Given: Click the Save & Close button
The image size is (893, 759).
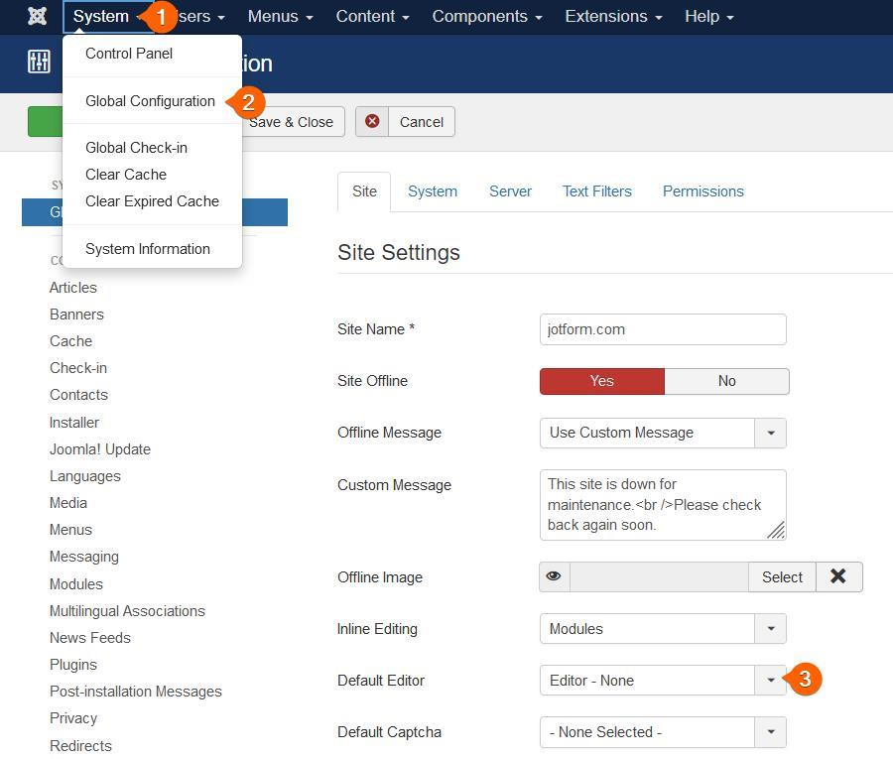Looking at the screenshot, I should (291, 122).
